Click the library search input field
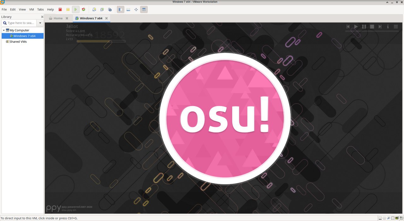Screen dimensions: 404x221 (x=19, y=23)
